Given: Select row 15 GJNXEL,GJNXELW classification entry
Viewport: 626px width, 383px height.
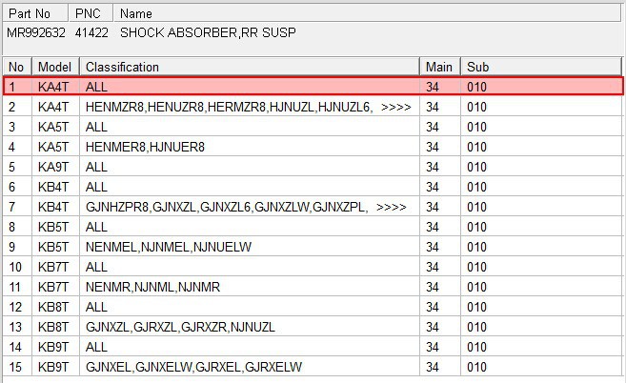Looking at the screenshot, I should (192, 367).
